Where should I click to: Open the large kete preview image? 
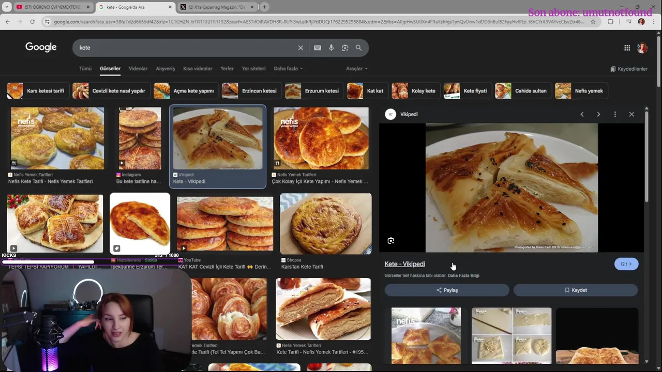click(511, 188)
